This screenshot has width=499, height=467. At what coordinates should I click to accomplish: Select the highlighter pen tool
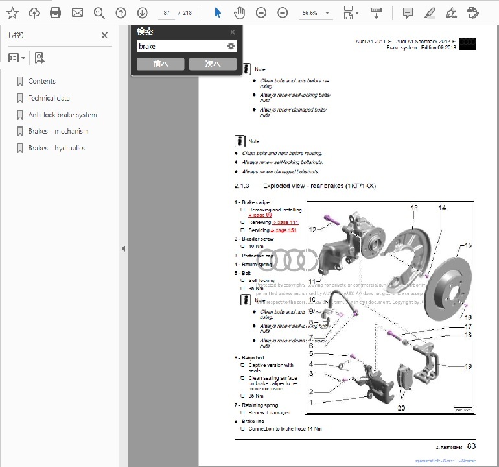(x=429, y=13)
